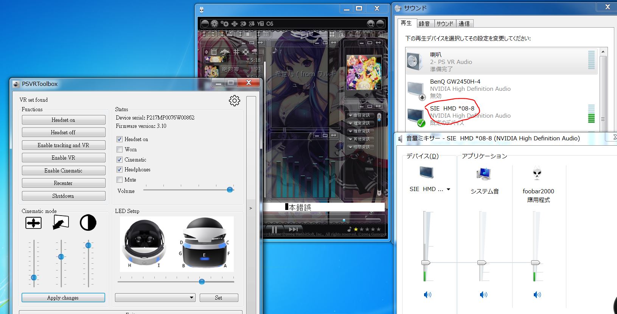This screenshot has width=617, height=314.
Task: Switch to the サウンド tab
Action: coord(445,23)
